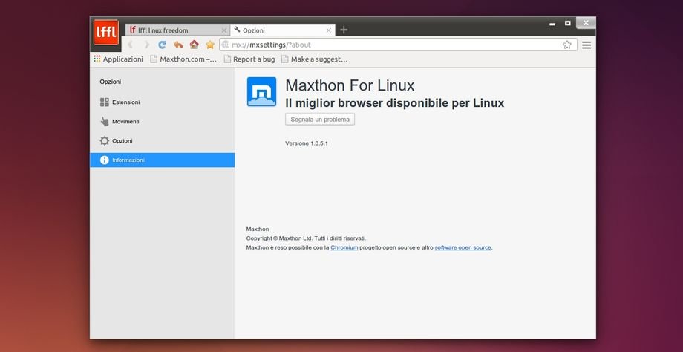Screen dimensions: 683x352
Task: Close the browser window
Action: point(586,23)
